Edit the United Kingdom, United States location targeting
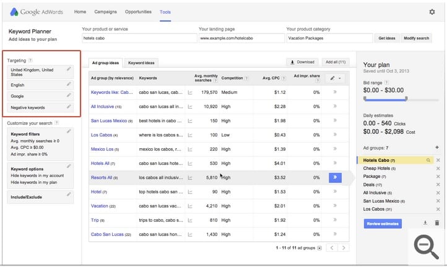Viewport: 447px width, 268px height. (69, 69)
